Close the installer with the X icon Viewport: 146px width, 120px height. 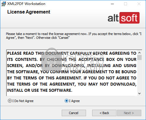pos(139,4)
